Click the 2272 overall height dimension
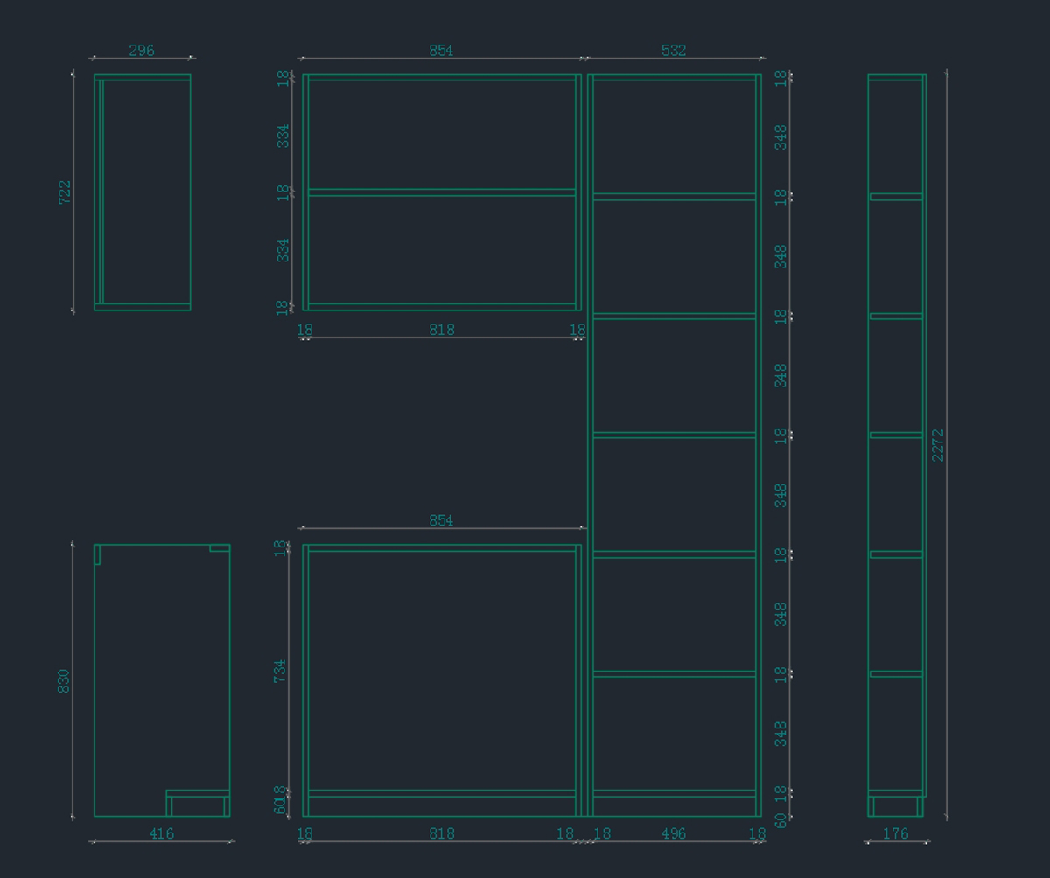 click(x=938, y=445)
